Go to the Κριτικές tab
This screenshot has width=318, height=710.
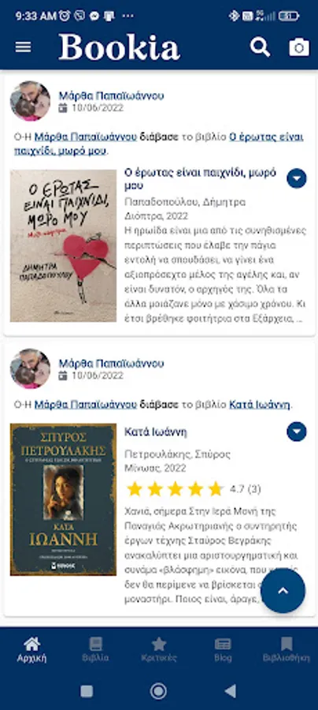tap(159, 650)
